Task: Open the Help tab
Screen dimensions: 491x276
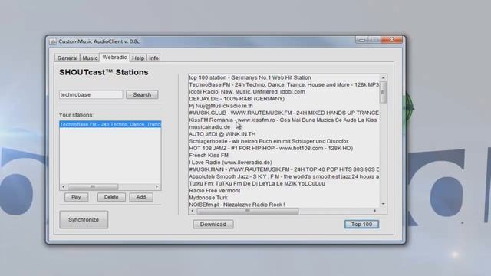Action: tap(138, 58)
